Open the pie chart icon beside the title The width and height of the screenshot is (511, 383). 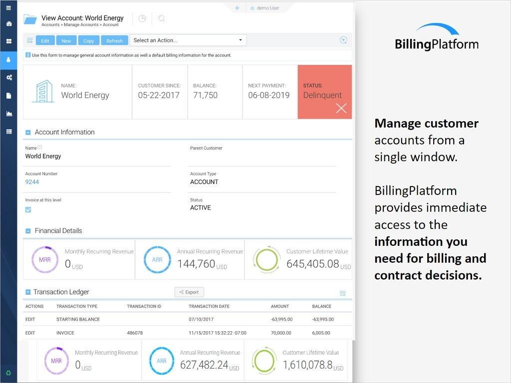(142, 18)
